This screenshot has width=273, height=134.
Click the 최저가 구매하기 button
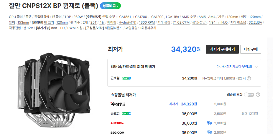(x=222, y=49)
